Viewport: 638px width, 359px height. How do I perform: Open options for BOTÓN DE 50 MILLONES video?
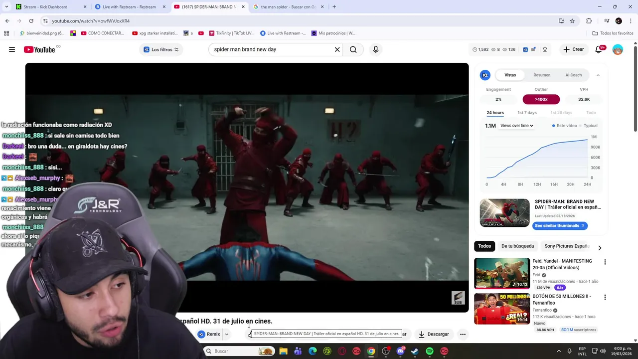[605, 297]
